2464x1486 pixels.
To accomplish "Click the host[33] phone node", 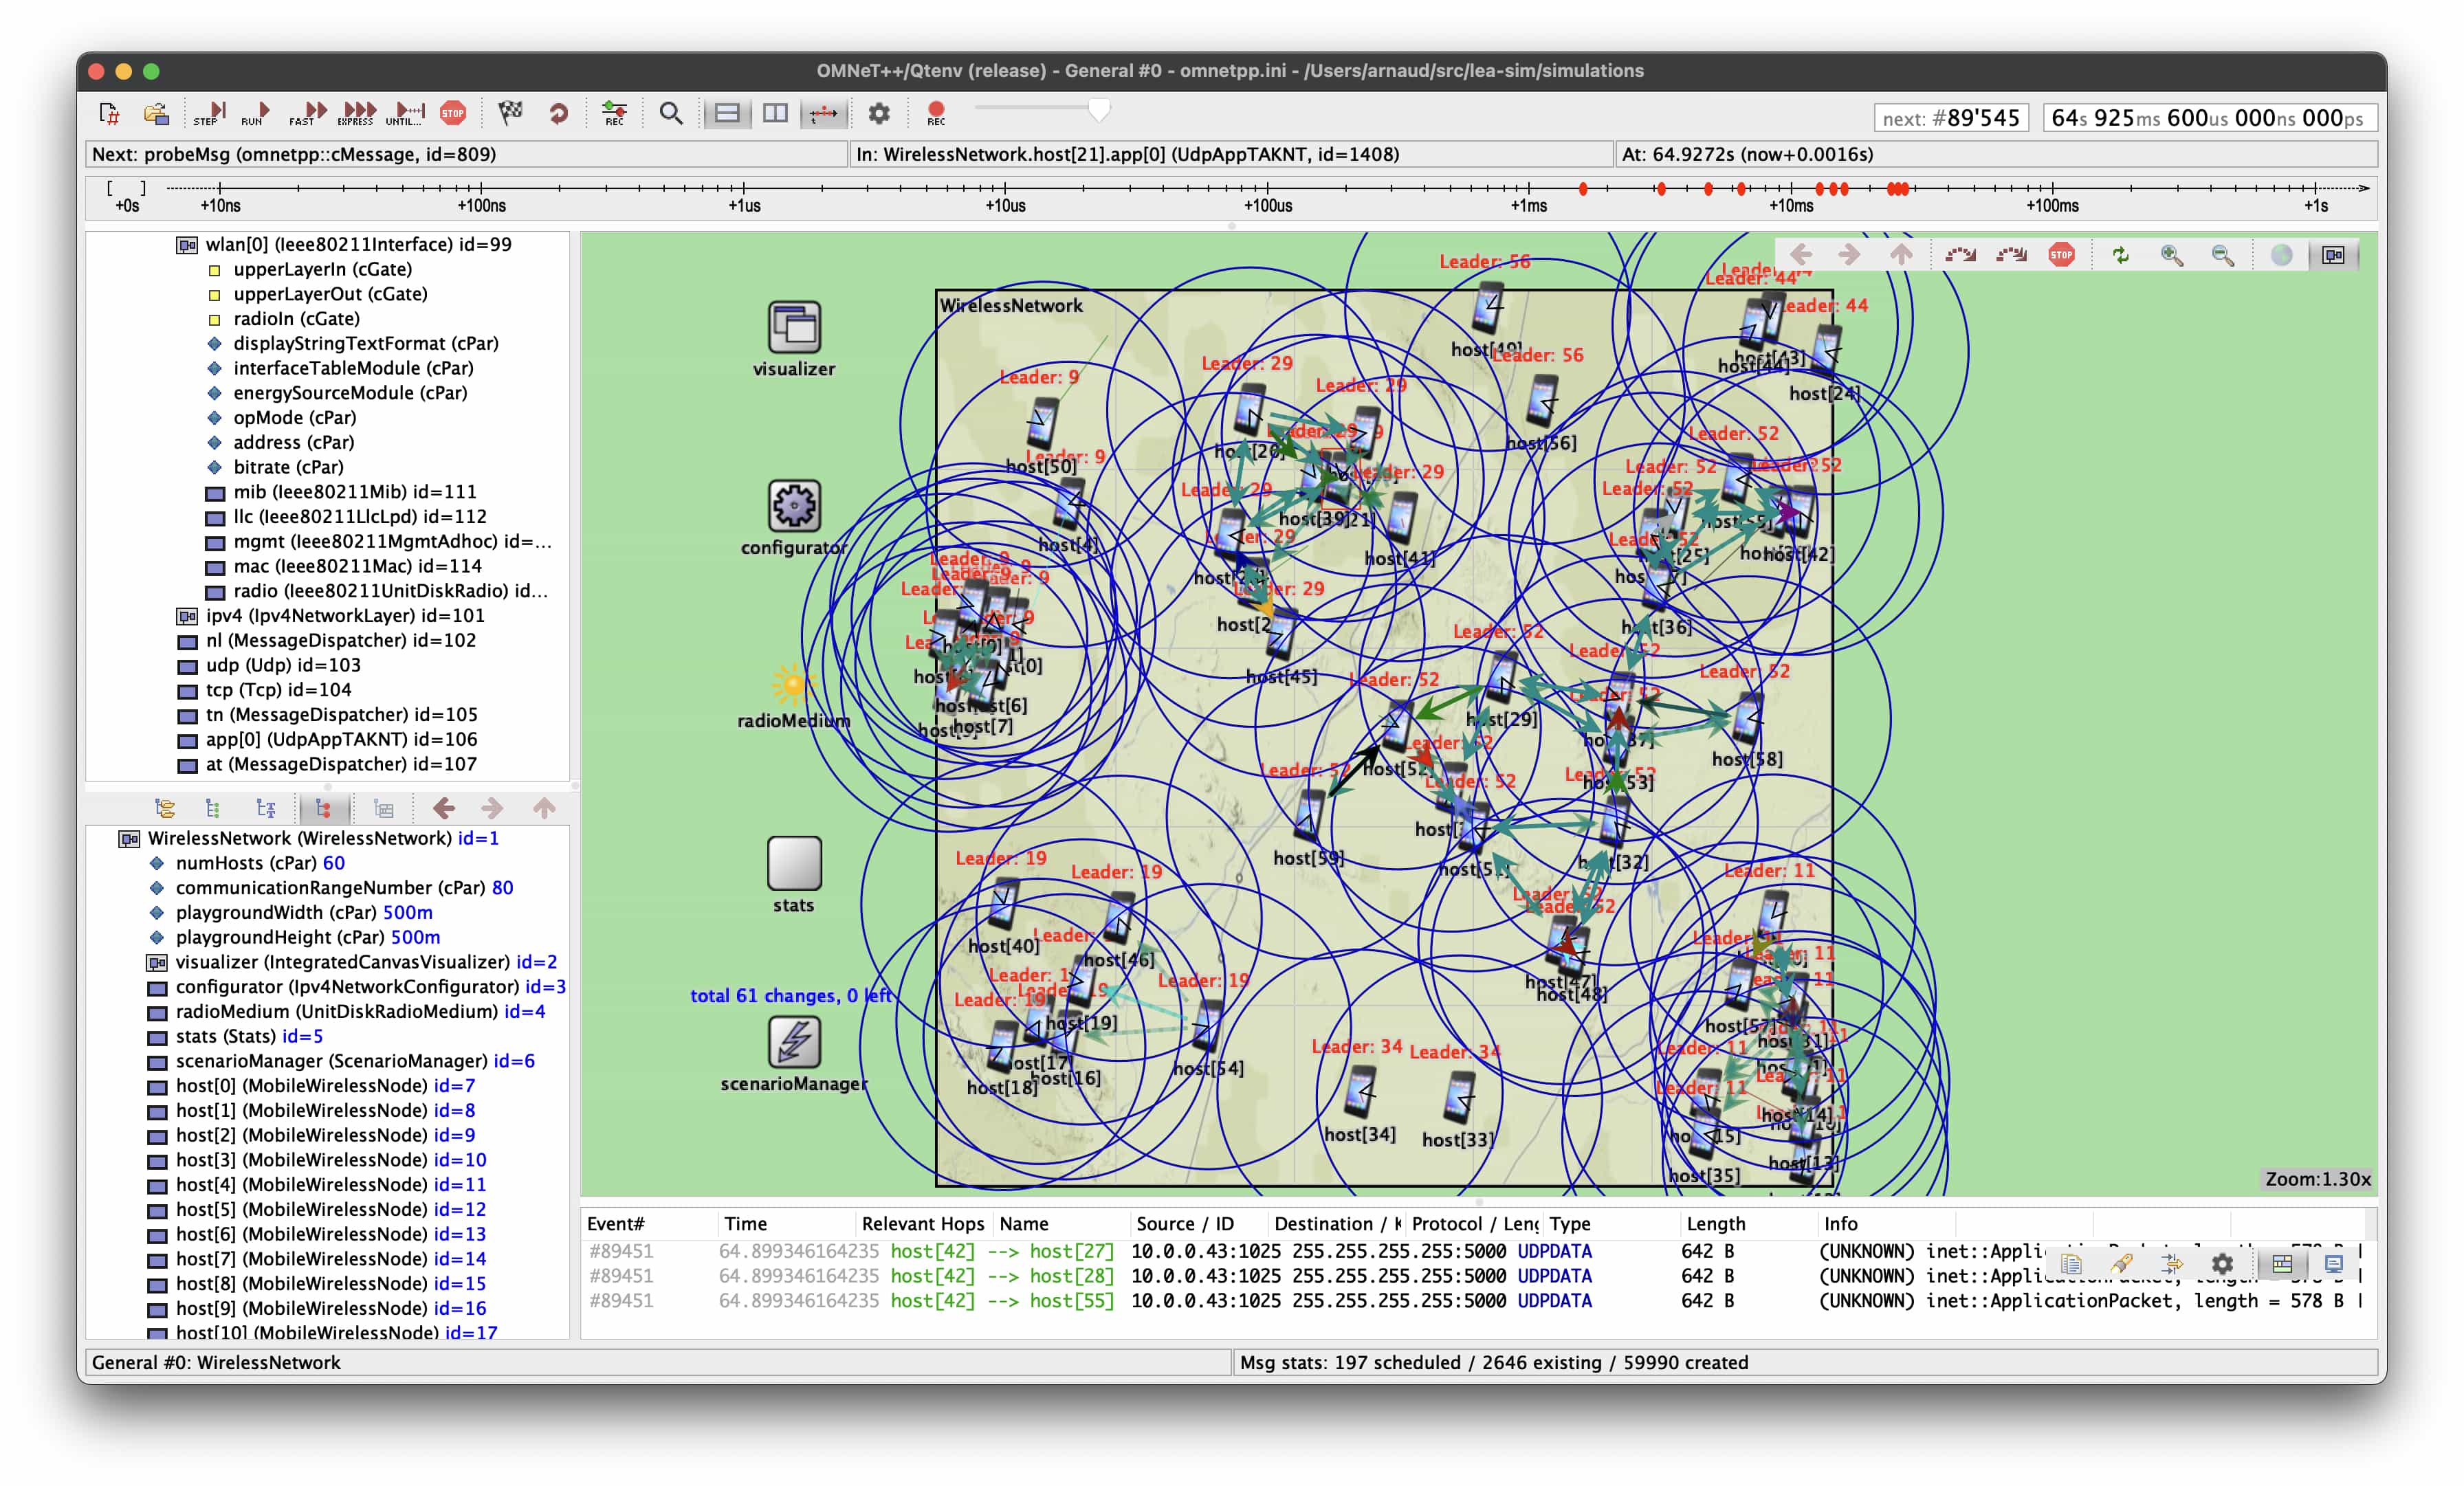I will (x=1459, y=1096).
